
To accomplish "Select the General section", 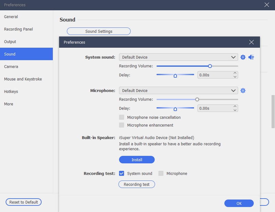I will (11, 16).
